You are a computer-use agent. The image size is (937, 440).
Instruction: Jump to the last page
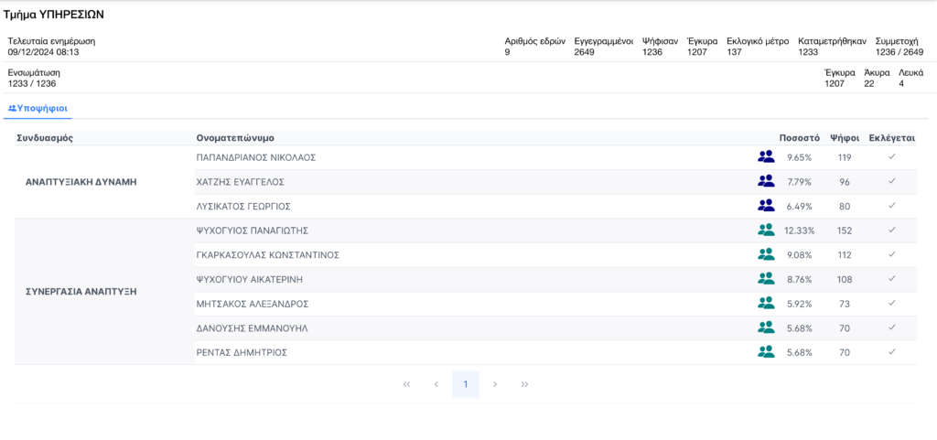coord(524,384)
